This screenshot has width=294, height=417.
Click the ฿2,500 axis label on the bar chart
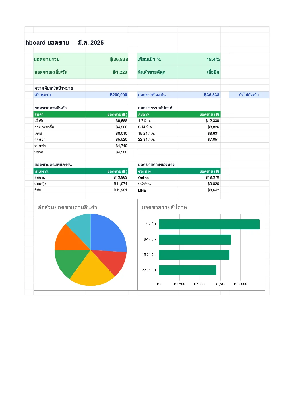coord(180,284)
